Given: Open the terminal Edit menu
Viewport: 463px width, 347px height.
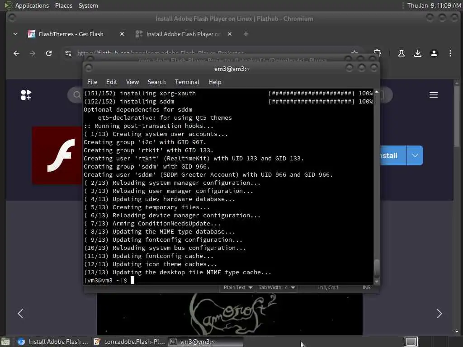Looking at the screenshot, I should (x=111, y=82).
